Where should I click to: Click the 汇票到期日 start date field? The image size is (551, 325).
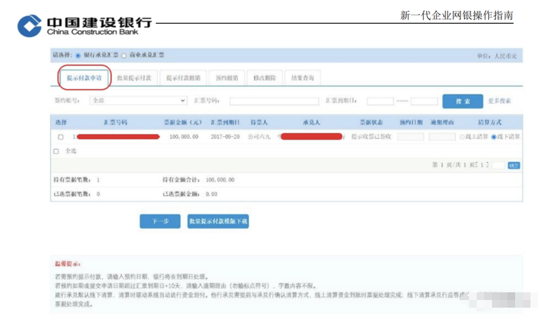click(380, 101)
